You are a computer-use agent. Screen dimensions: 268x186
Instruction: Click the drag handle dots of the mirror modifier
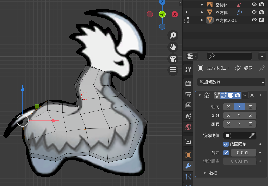tap(262, 95)
